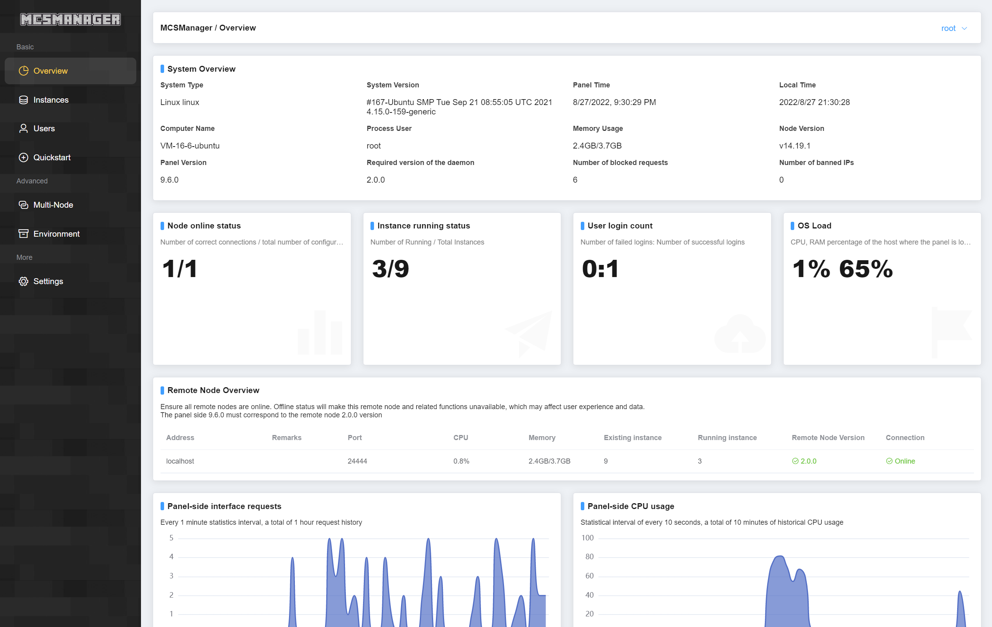Click the 0:1 login count value
The height and width of the screenshot is (627, 992).
(600, 269)
